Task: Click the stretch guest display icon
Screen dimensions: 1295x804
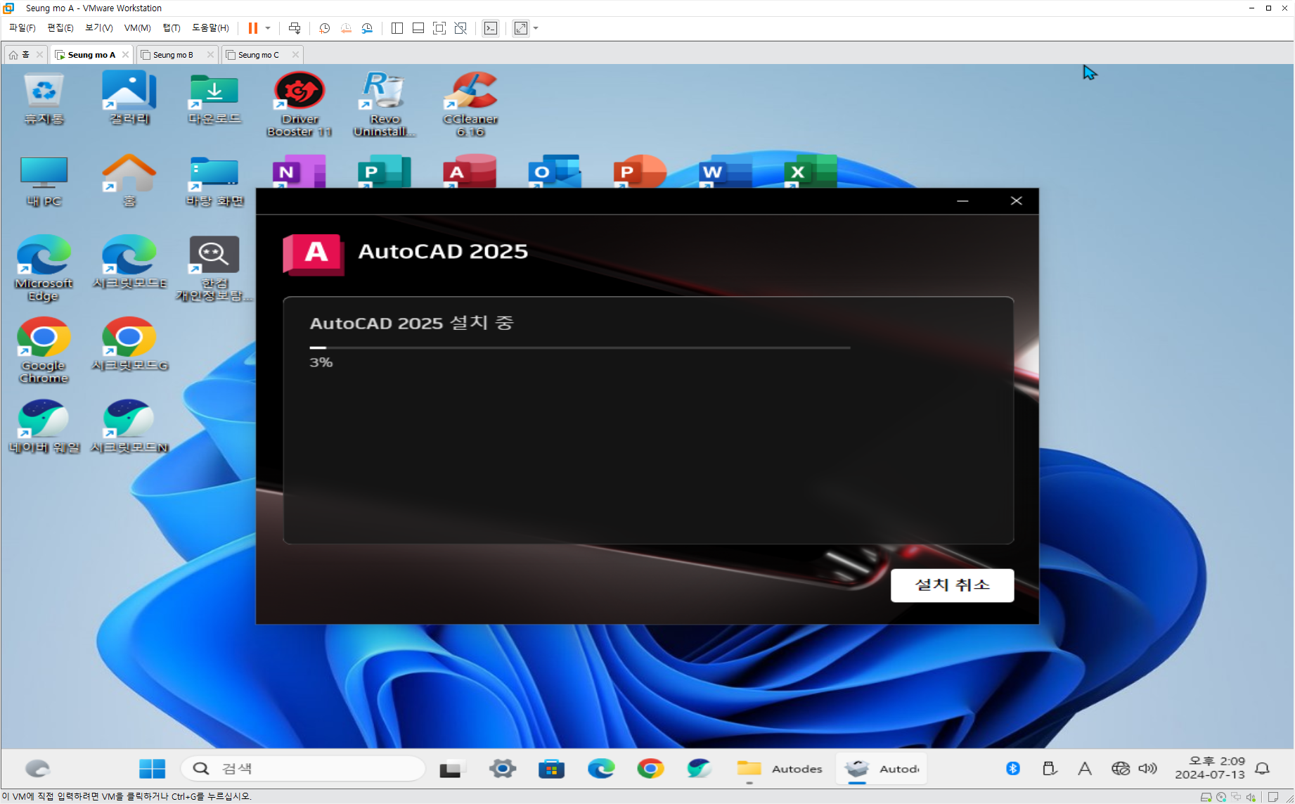Action: (521, 28)
